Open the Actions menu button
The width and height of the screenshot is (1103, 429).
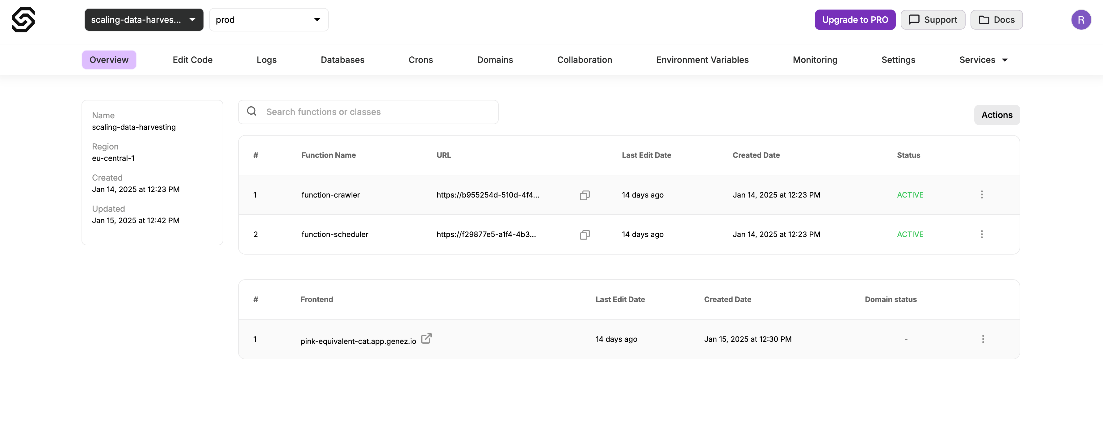click(x=997, y=115)
